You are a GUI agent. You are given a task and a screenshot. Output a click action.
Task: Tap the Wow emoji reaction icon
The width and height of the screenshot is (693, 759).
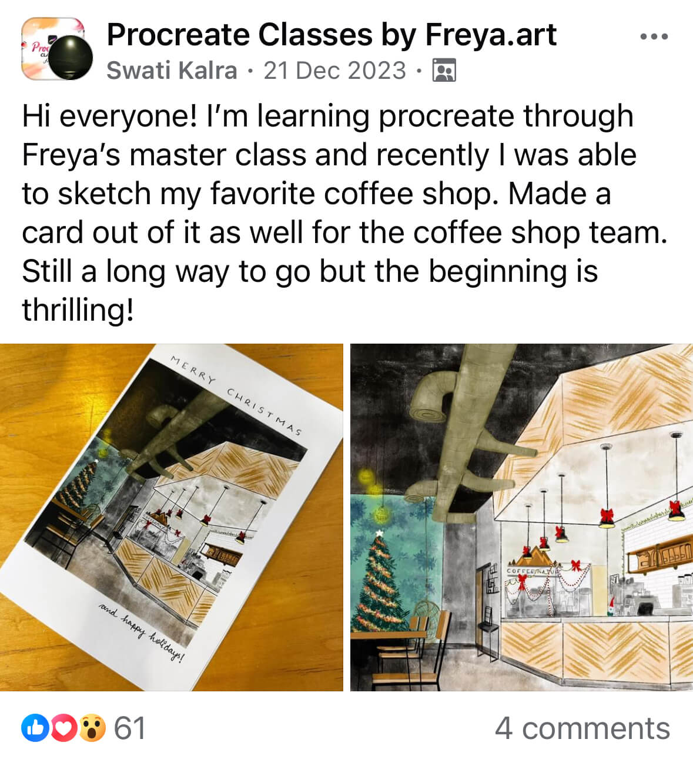tap(92, 728)
